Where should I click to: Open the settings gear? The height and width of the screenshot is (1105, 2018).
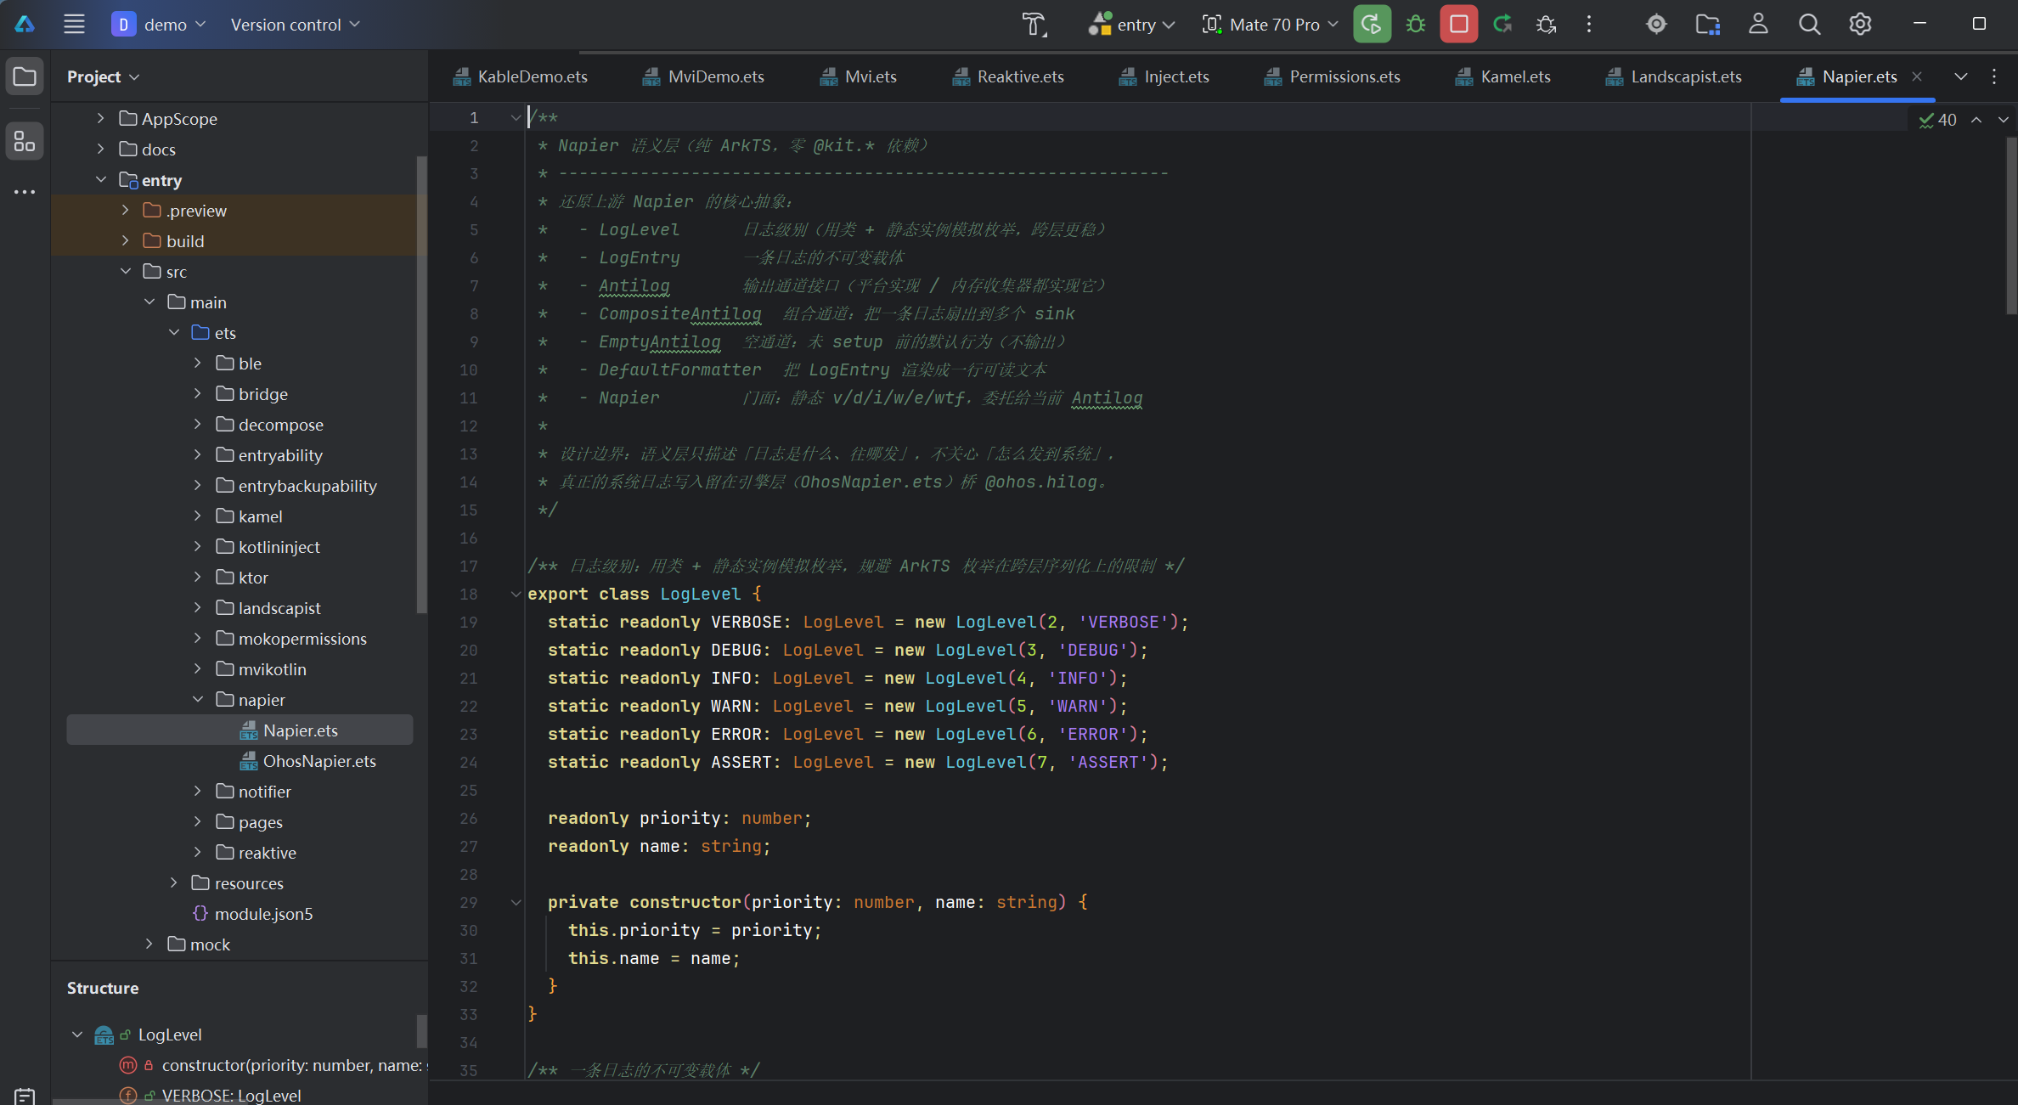click(x=1860, y=24)
